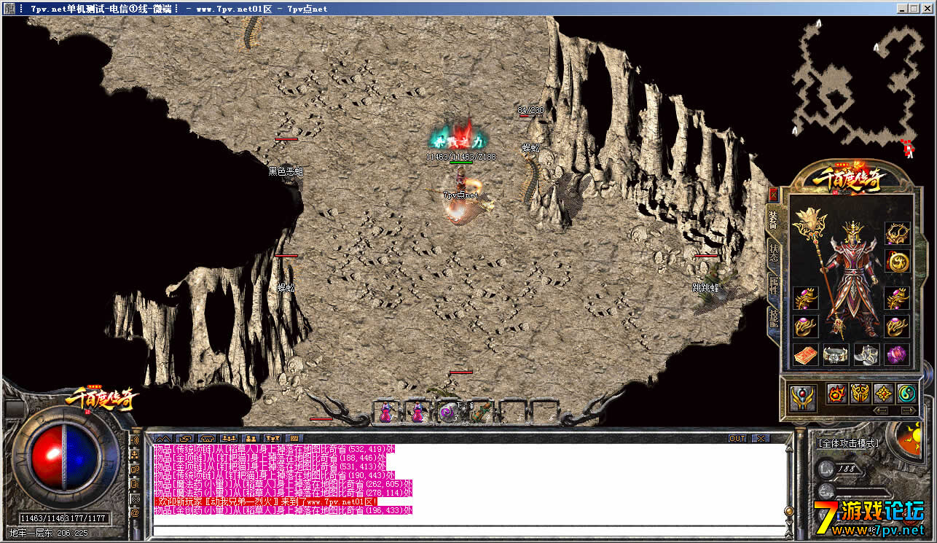
Task: Target the 黑色恶蛆 monster label
Action: [286, 171]
